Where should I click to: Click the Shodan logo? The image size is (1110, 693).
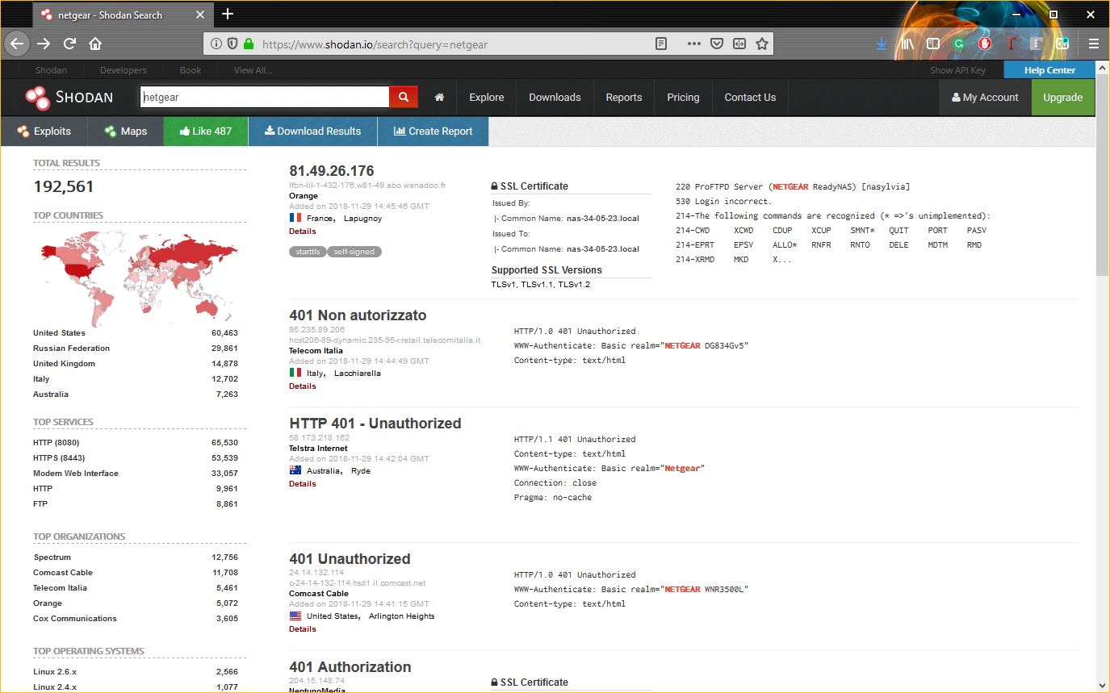tap(69, 98)
